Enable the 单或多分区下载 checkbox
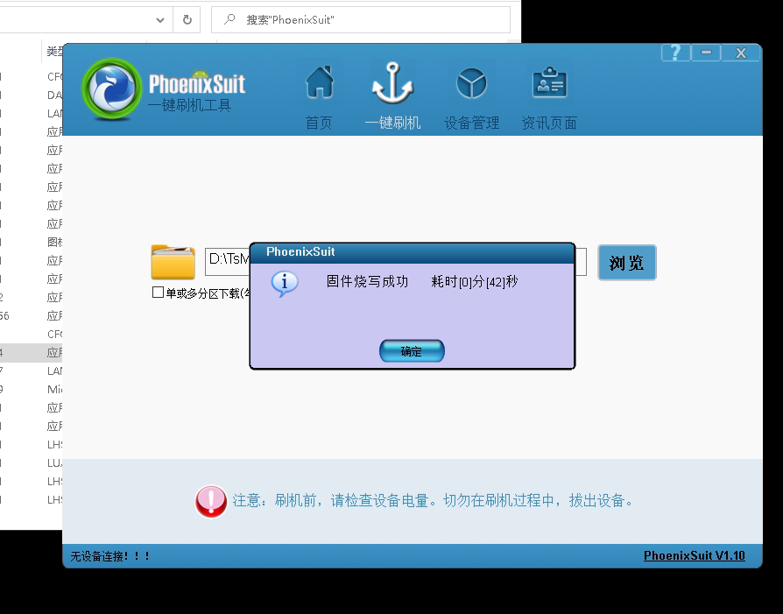 click(158, 293)
